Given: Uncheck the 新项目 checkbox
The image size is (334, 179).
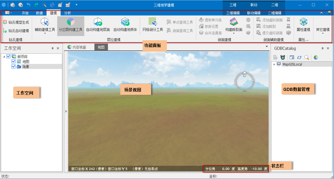Looking at the screenshot, I should coord(8,57).
